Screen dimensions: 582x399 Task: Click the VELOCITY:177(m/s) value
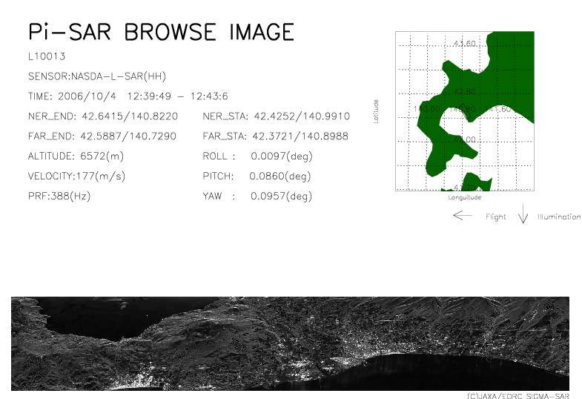76,176
